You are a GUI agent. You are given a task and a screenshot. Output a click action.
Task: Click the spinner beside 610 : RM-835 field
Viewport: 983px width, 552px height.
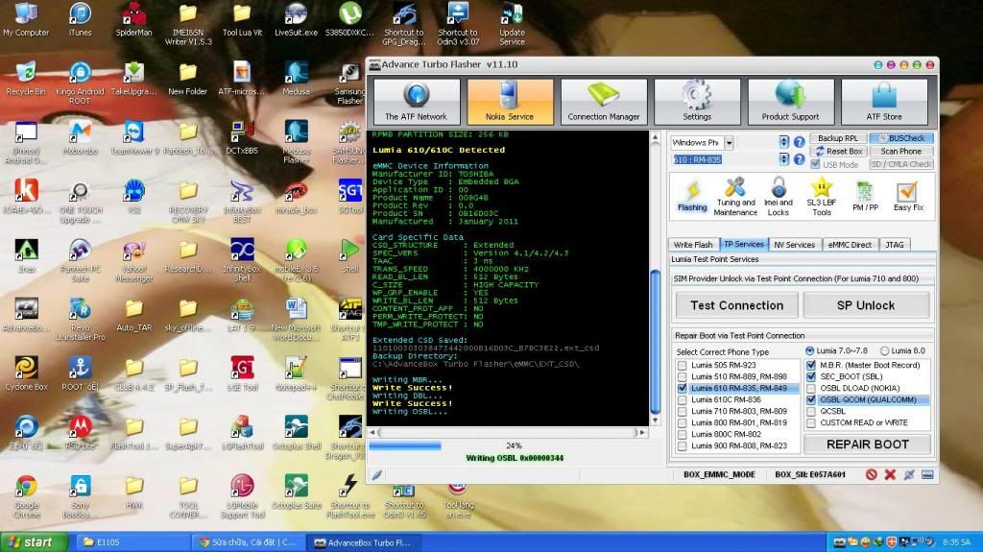[783, 159]
